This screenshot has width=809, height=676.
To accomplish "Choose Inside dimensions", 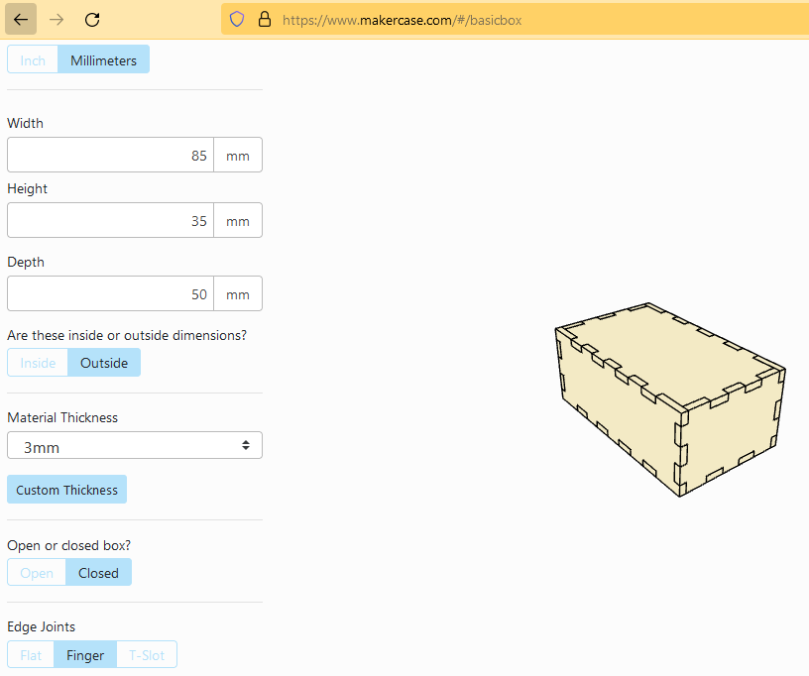I will (x=38, y=363).
